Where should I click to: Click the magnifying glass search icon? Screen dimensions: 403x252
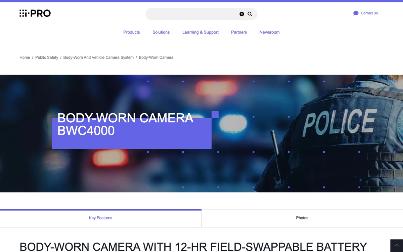[250, 14]
